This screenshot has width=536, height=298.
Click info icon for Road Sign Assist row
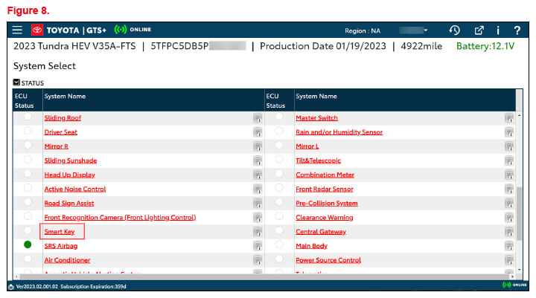point(258,204)
